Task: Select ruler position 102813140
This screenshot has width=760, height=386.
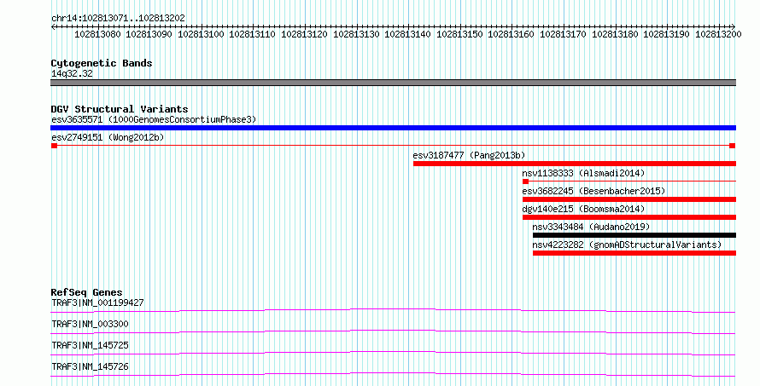Action: click(x=407, y=34)
